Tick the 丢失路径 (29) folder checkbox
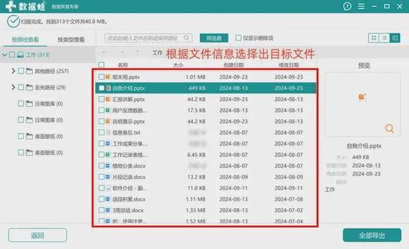 pos(21,87)
